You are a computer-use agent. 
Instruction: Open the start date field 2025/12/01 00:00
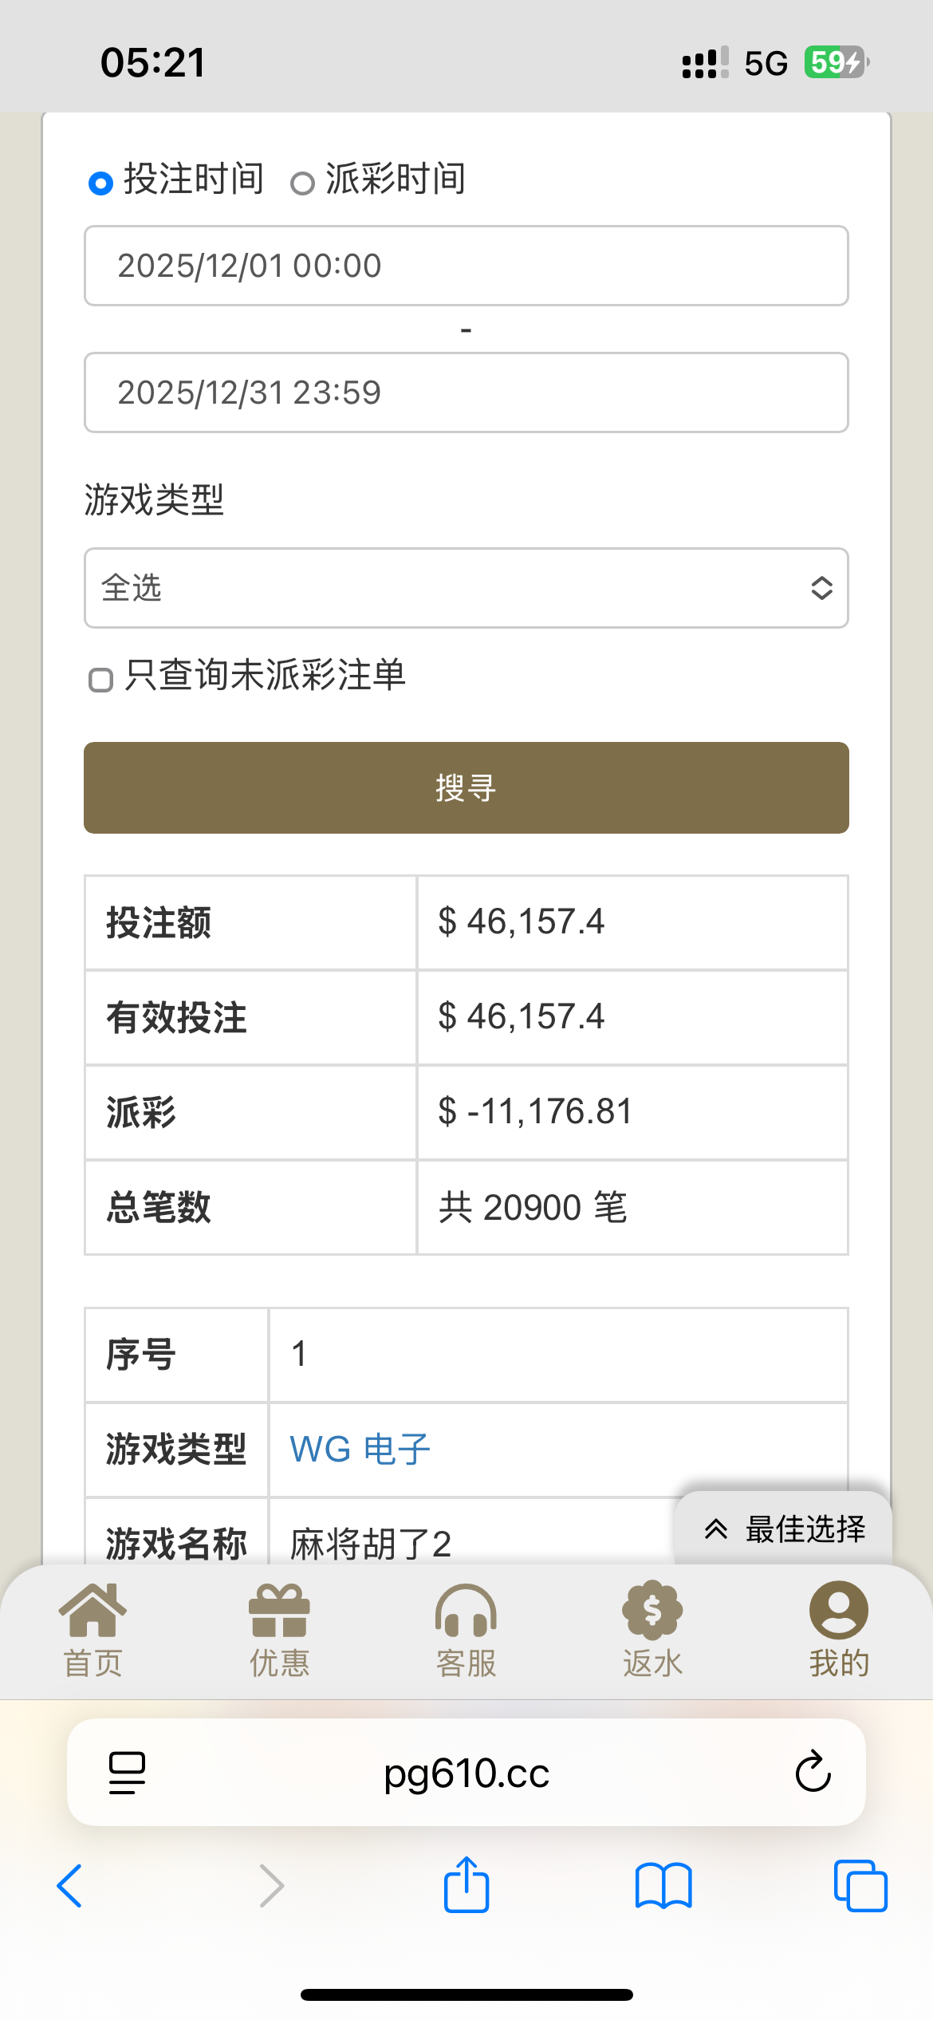click(x=466, y=266)
